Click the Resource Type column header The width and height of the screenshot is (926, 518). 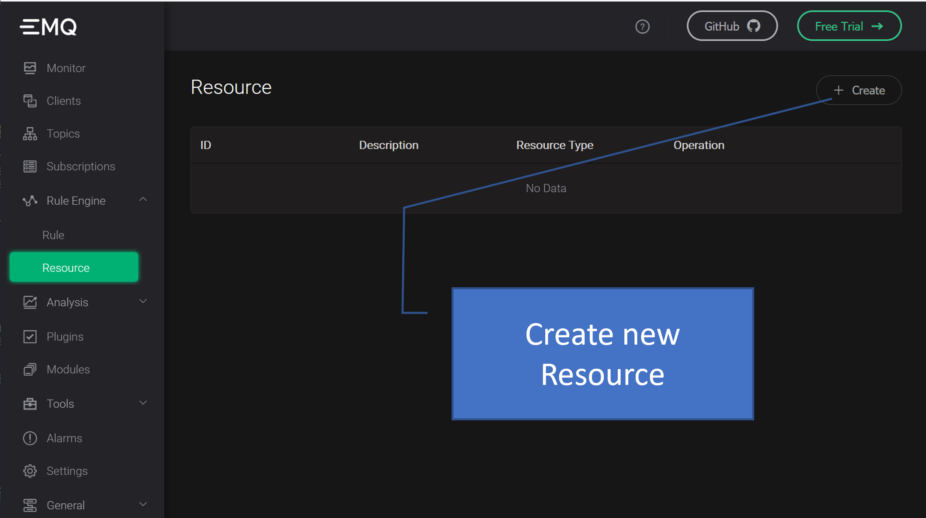[x=555, y=145]
